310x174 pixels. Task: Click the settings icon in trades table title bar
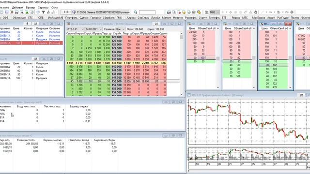pos(36,59)
